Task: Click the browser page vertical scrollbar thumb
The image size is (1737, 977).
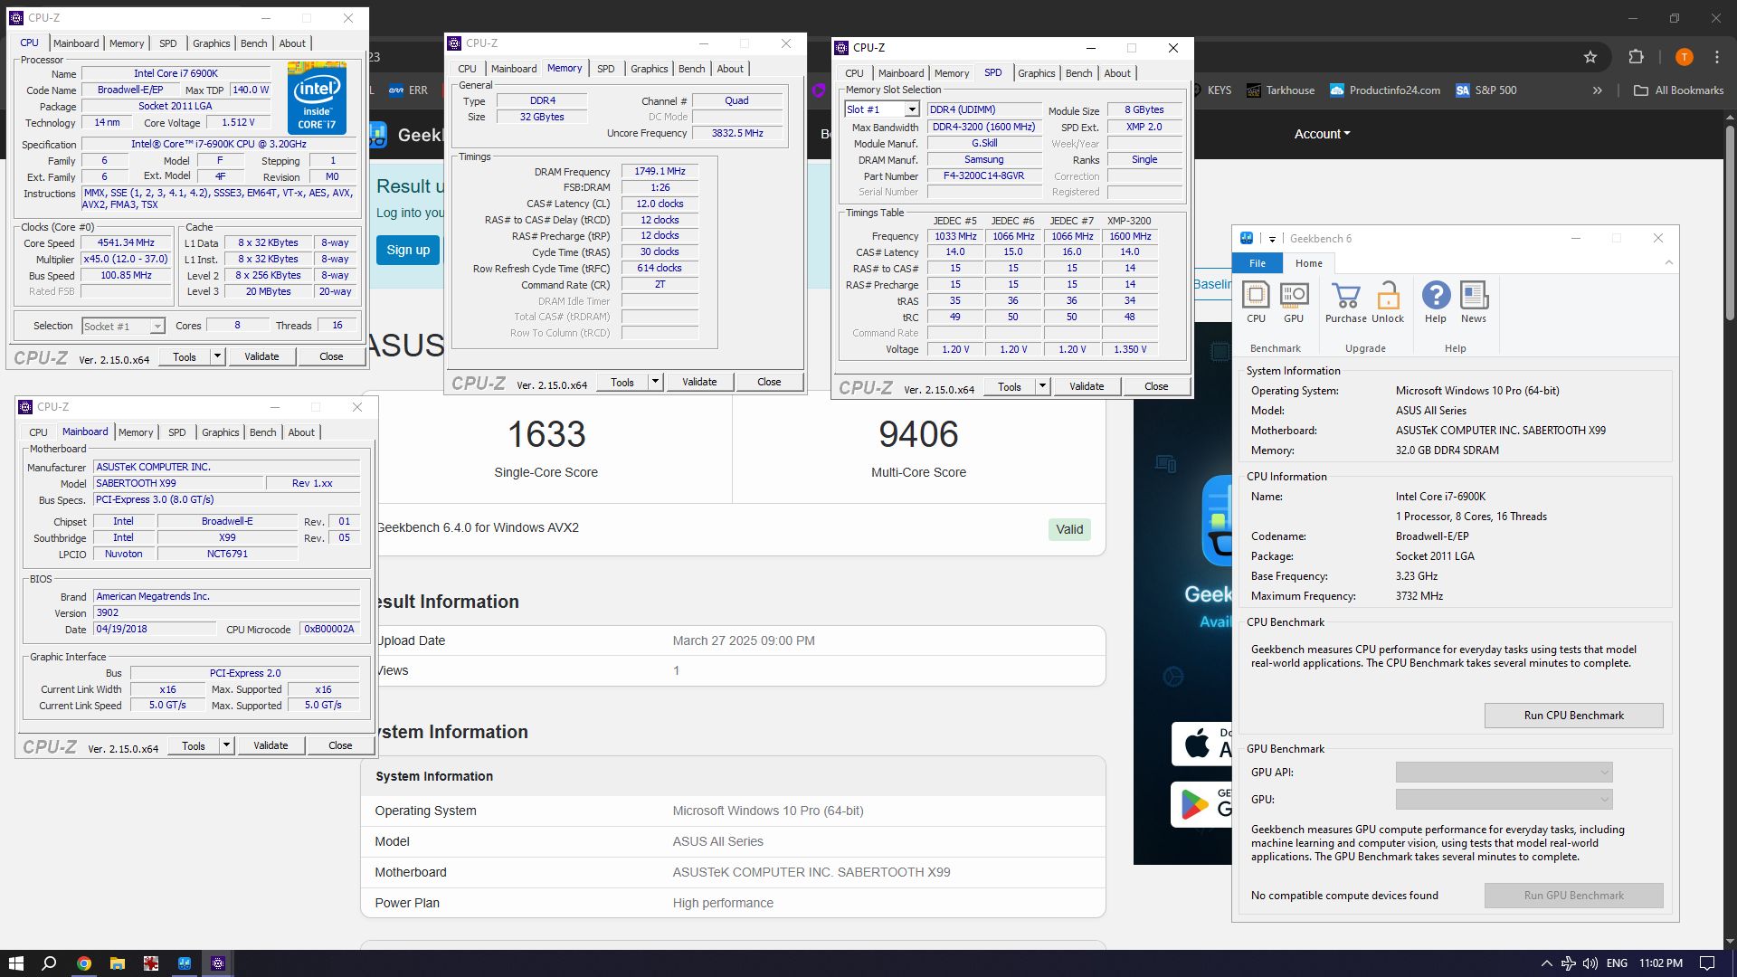Action: coord(1730,222)
